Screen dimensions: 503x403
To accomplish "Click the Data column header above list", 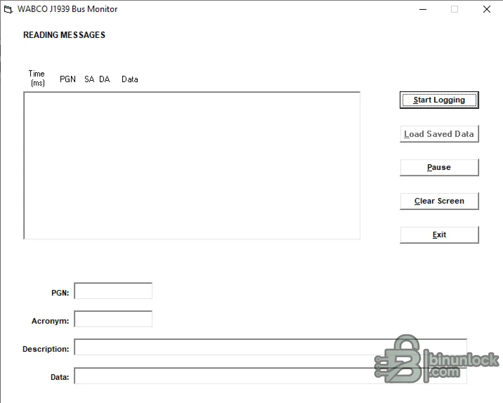I will click(x=130, y=79).
